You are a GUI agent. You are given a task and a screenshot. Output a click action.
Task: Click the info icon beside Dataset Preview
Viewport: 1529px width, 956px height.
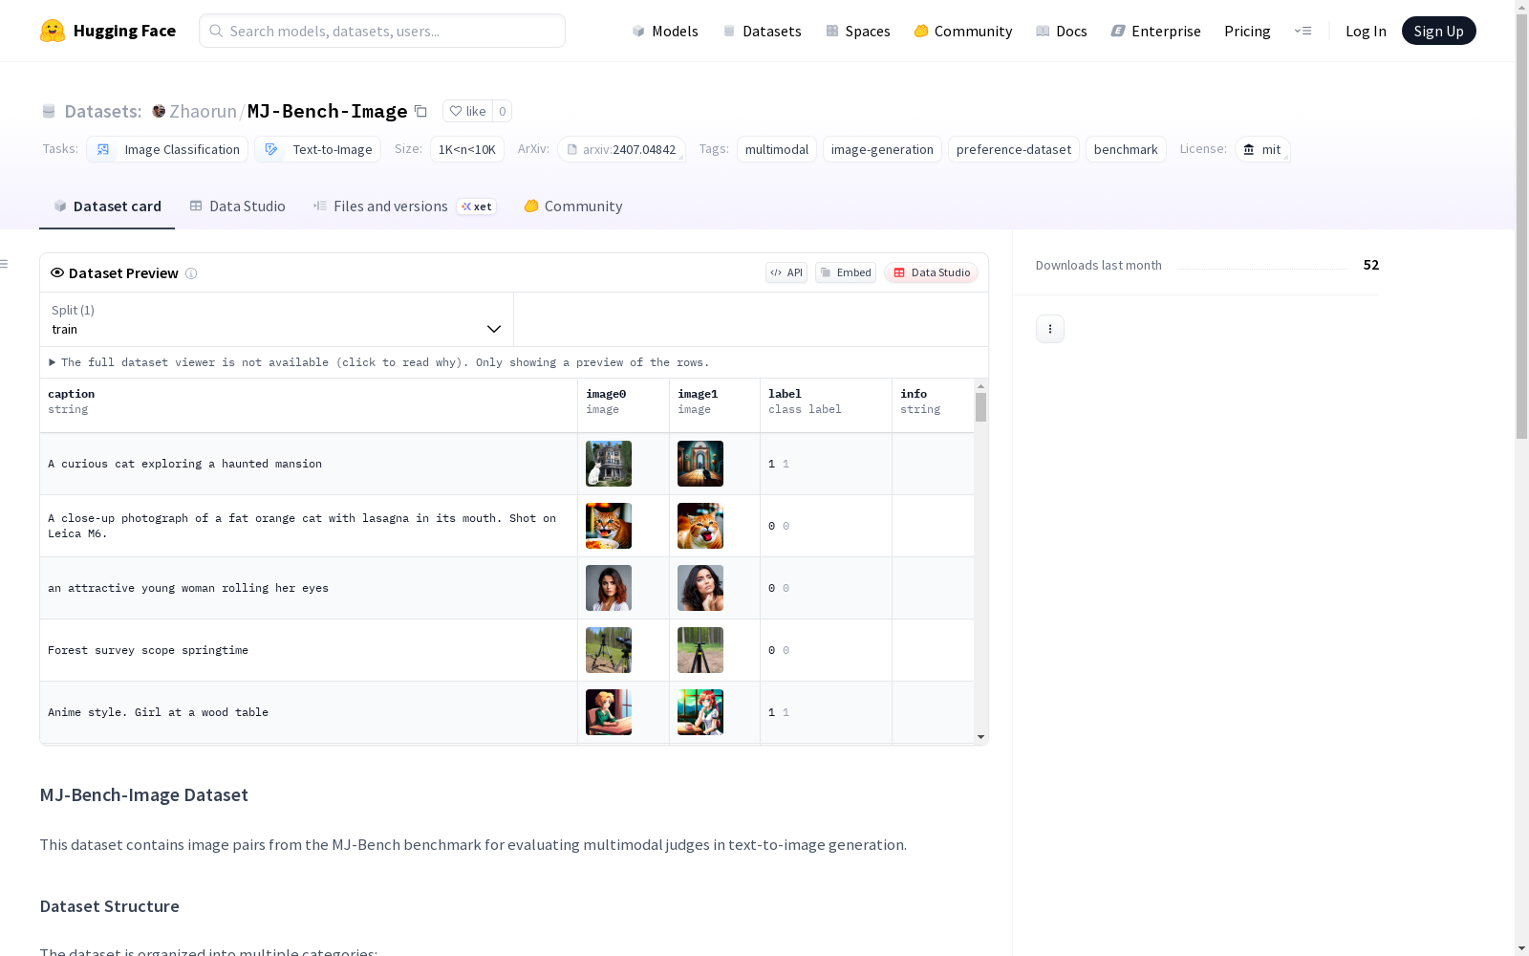point(191,273)
